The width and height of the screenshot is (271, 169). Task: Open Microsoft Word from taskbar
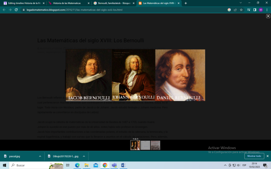123,165
